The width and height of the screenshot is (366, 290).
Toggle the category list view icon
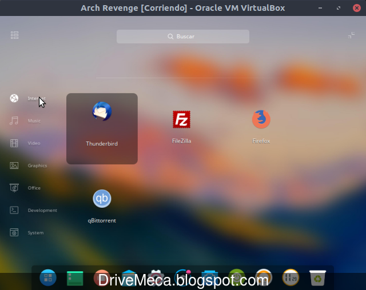(14, 35)
